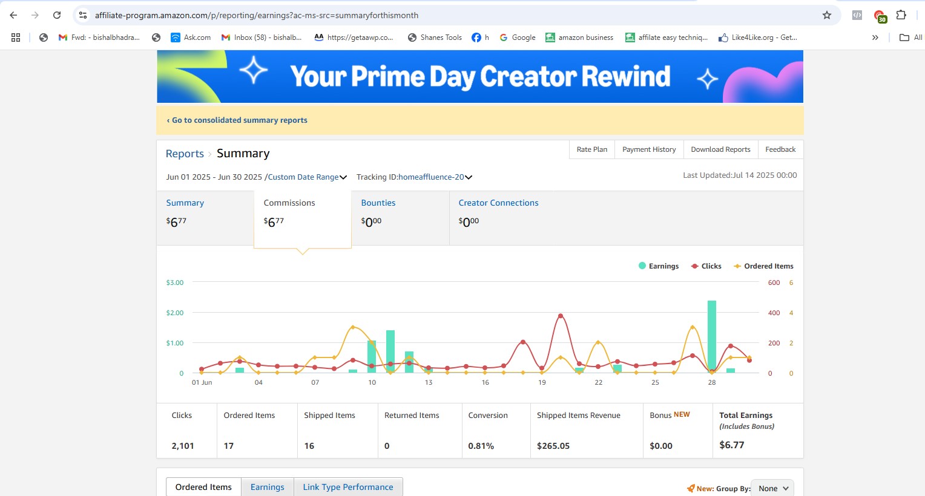Select the Bounties tab
Image resolution: width=925 pixels, height=496 pixels.
tap(400, 218)
